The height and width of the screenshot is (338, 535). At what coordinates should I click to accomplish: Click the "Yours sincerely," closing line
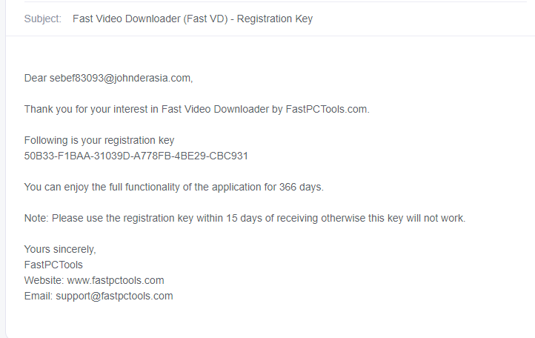click(60, 249)
